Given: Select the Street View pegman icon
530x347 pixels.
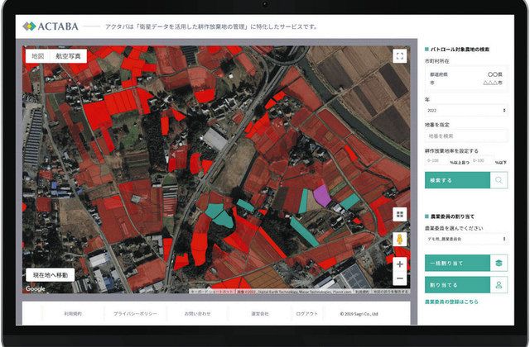Looking at the screenshot, I should point(400,240).
